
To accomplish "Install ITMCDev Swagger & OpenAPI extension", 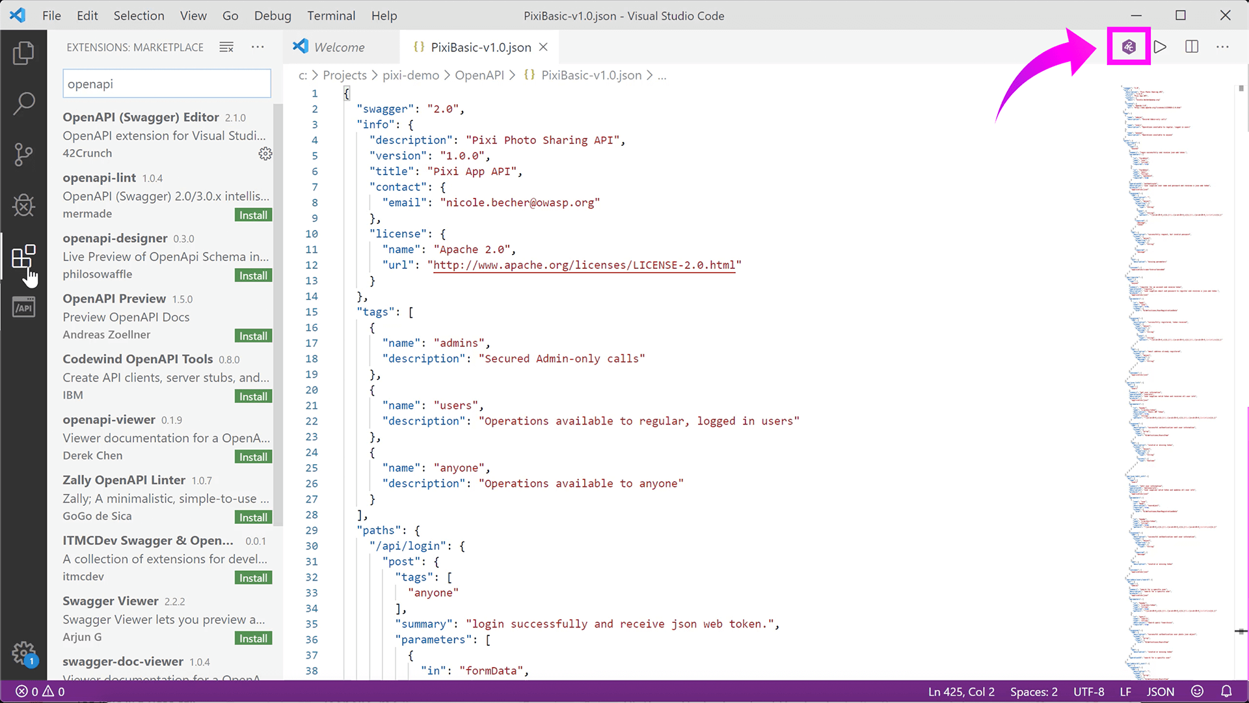I will pyautogui.click(x=253, y=578).
